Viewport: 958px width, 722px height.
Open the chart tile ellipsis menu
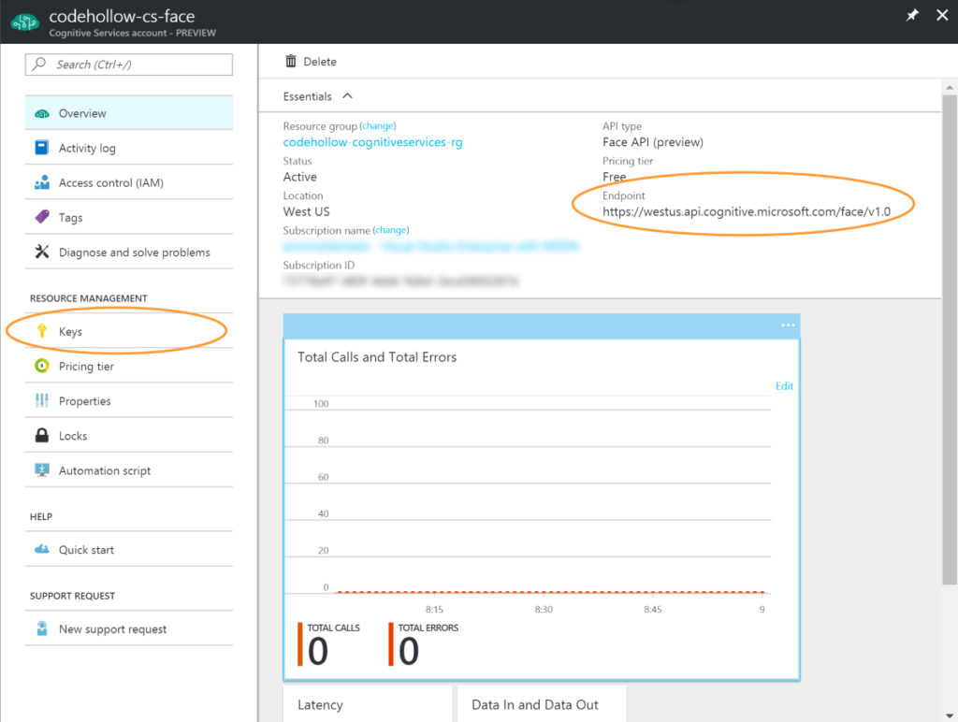(x=788, y=325)
